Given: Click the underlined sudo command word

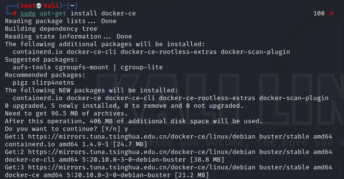Looking at the screenshot, I should 28,13.
